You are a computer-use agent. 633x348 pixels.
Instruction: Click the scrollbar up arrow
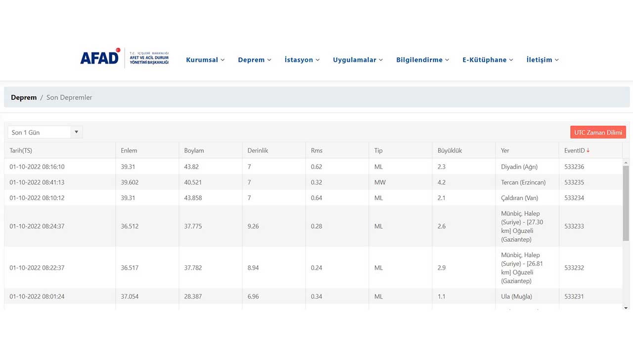(x=626, y=163)
